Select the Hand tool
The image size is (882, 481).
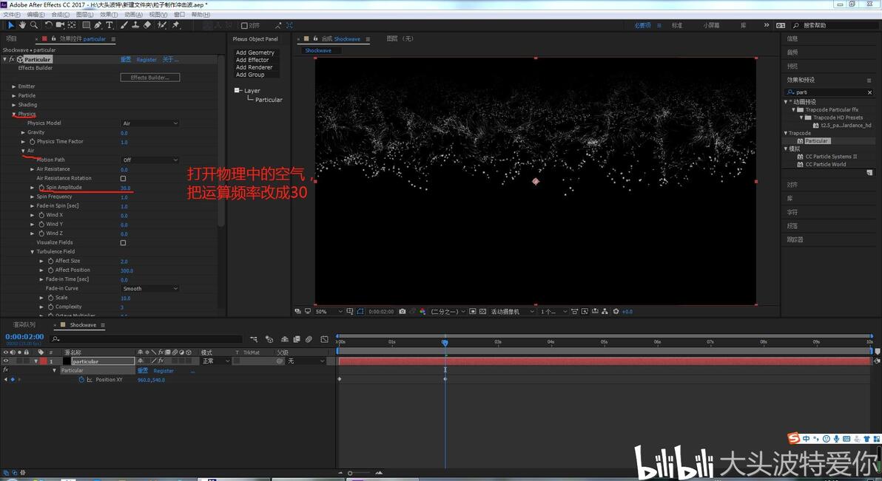(22, 25)
